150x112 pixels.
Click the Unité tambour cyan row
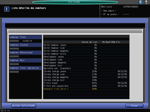click(86, 48)
